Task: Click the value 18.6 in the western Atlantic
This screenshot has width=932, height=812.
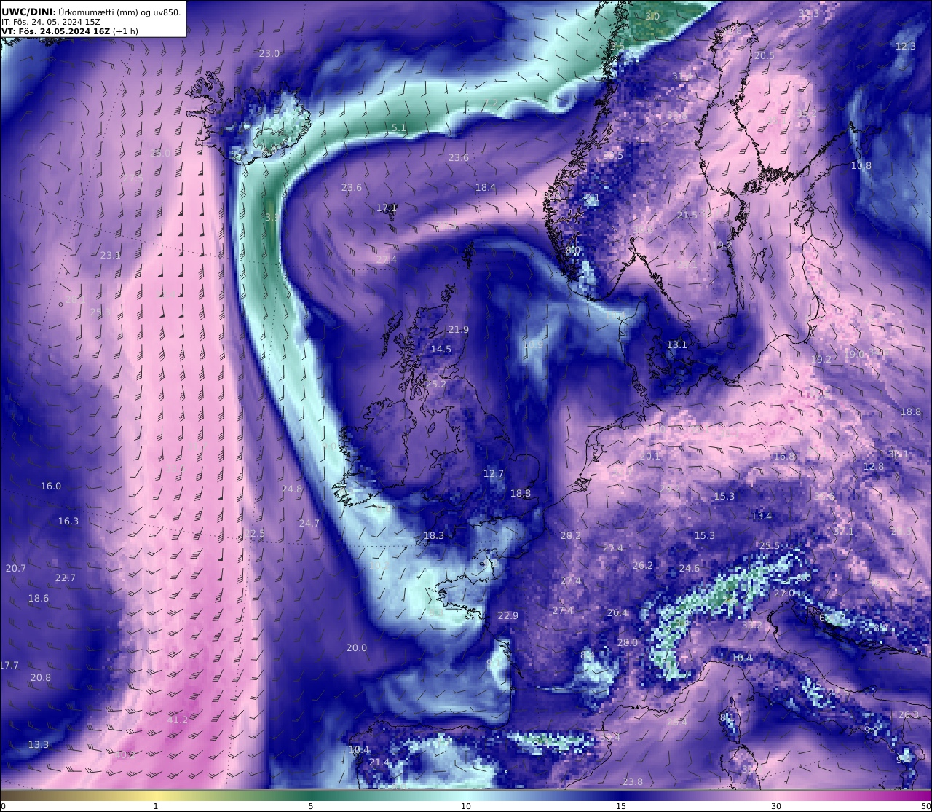Action: click(39, 599)
